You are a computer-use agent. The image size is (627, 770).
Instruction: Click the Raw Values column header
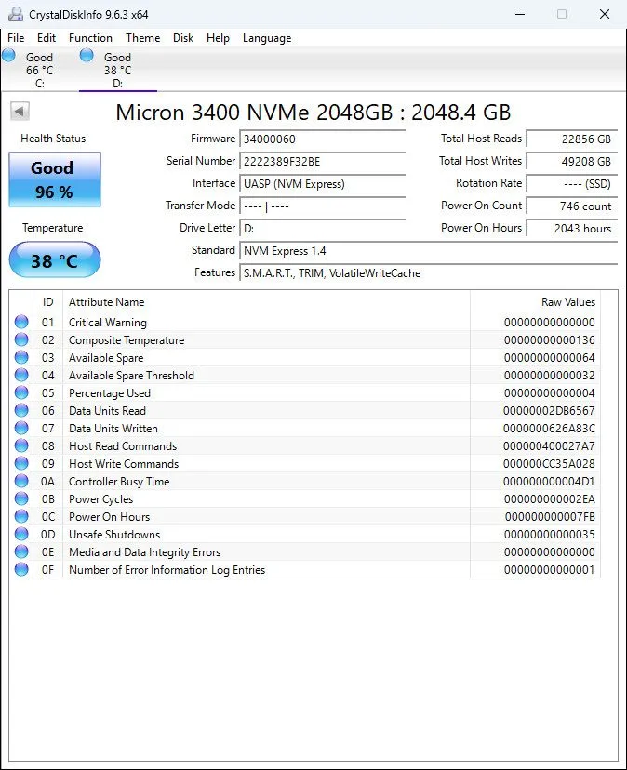[x=535, y=302]
